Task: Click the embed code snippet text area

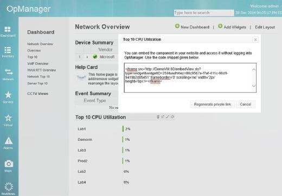Action: point(190,77)
